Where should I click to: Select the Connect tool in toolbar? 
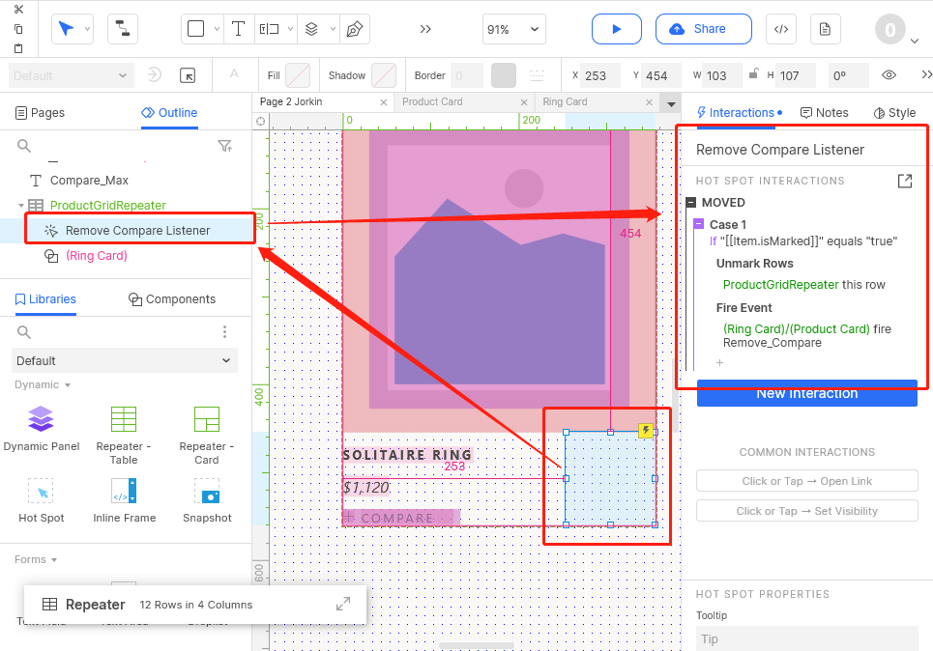pos(122,29)
